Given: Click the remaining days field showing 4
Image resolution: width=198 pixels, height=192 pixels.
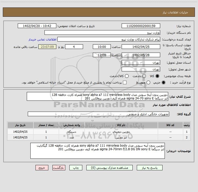Looking at the screenshot, I should [74, 47].
